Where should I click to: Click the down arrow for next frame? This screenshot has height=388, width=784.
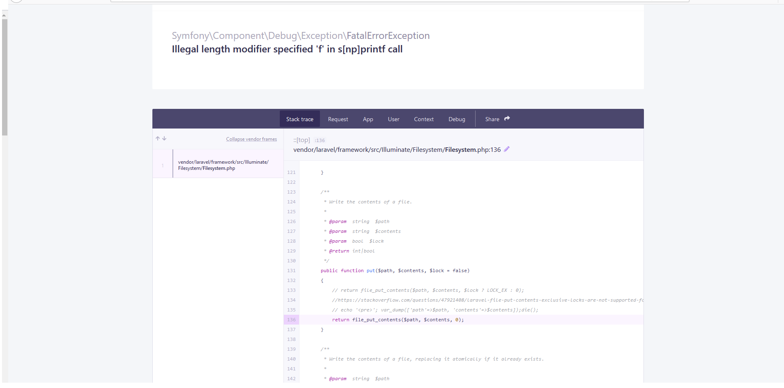[x=164, y=139]
